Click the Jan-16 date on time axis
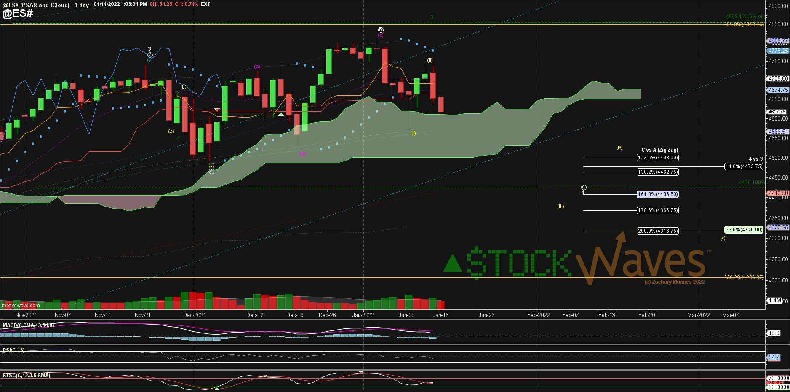The height and width of the screenshot is (392, 790). pyautogui.click(x=441, y=315)
